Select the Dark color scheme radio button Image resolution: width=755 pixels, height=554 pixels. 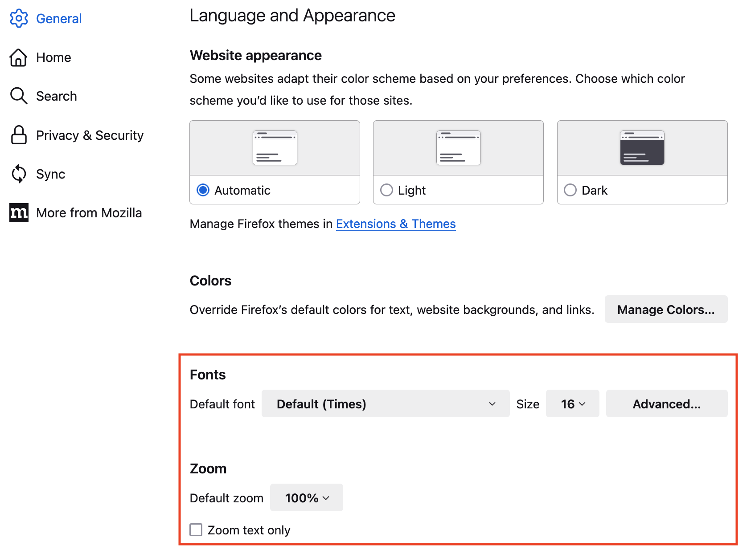[570, 190]
